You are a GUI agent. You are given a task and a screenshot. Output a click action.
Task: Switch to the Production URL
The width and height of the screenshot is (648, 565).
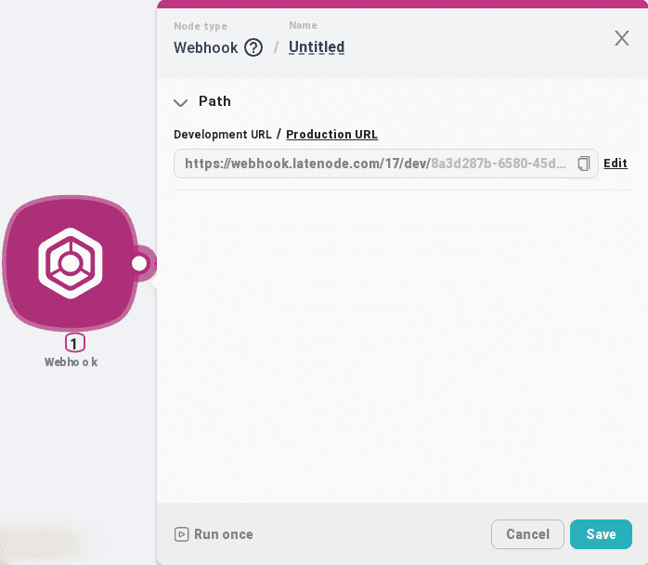(331, 135)
